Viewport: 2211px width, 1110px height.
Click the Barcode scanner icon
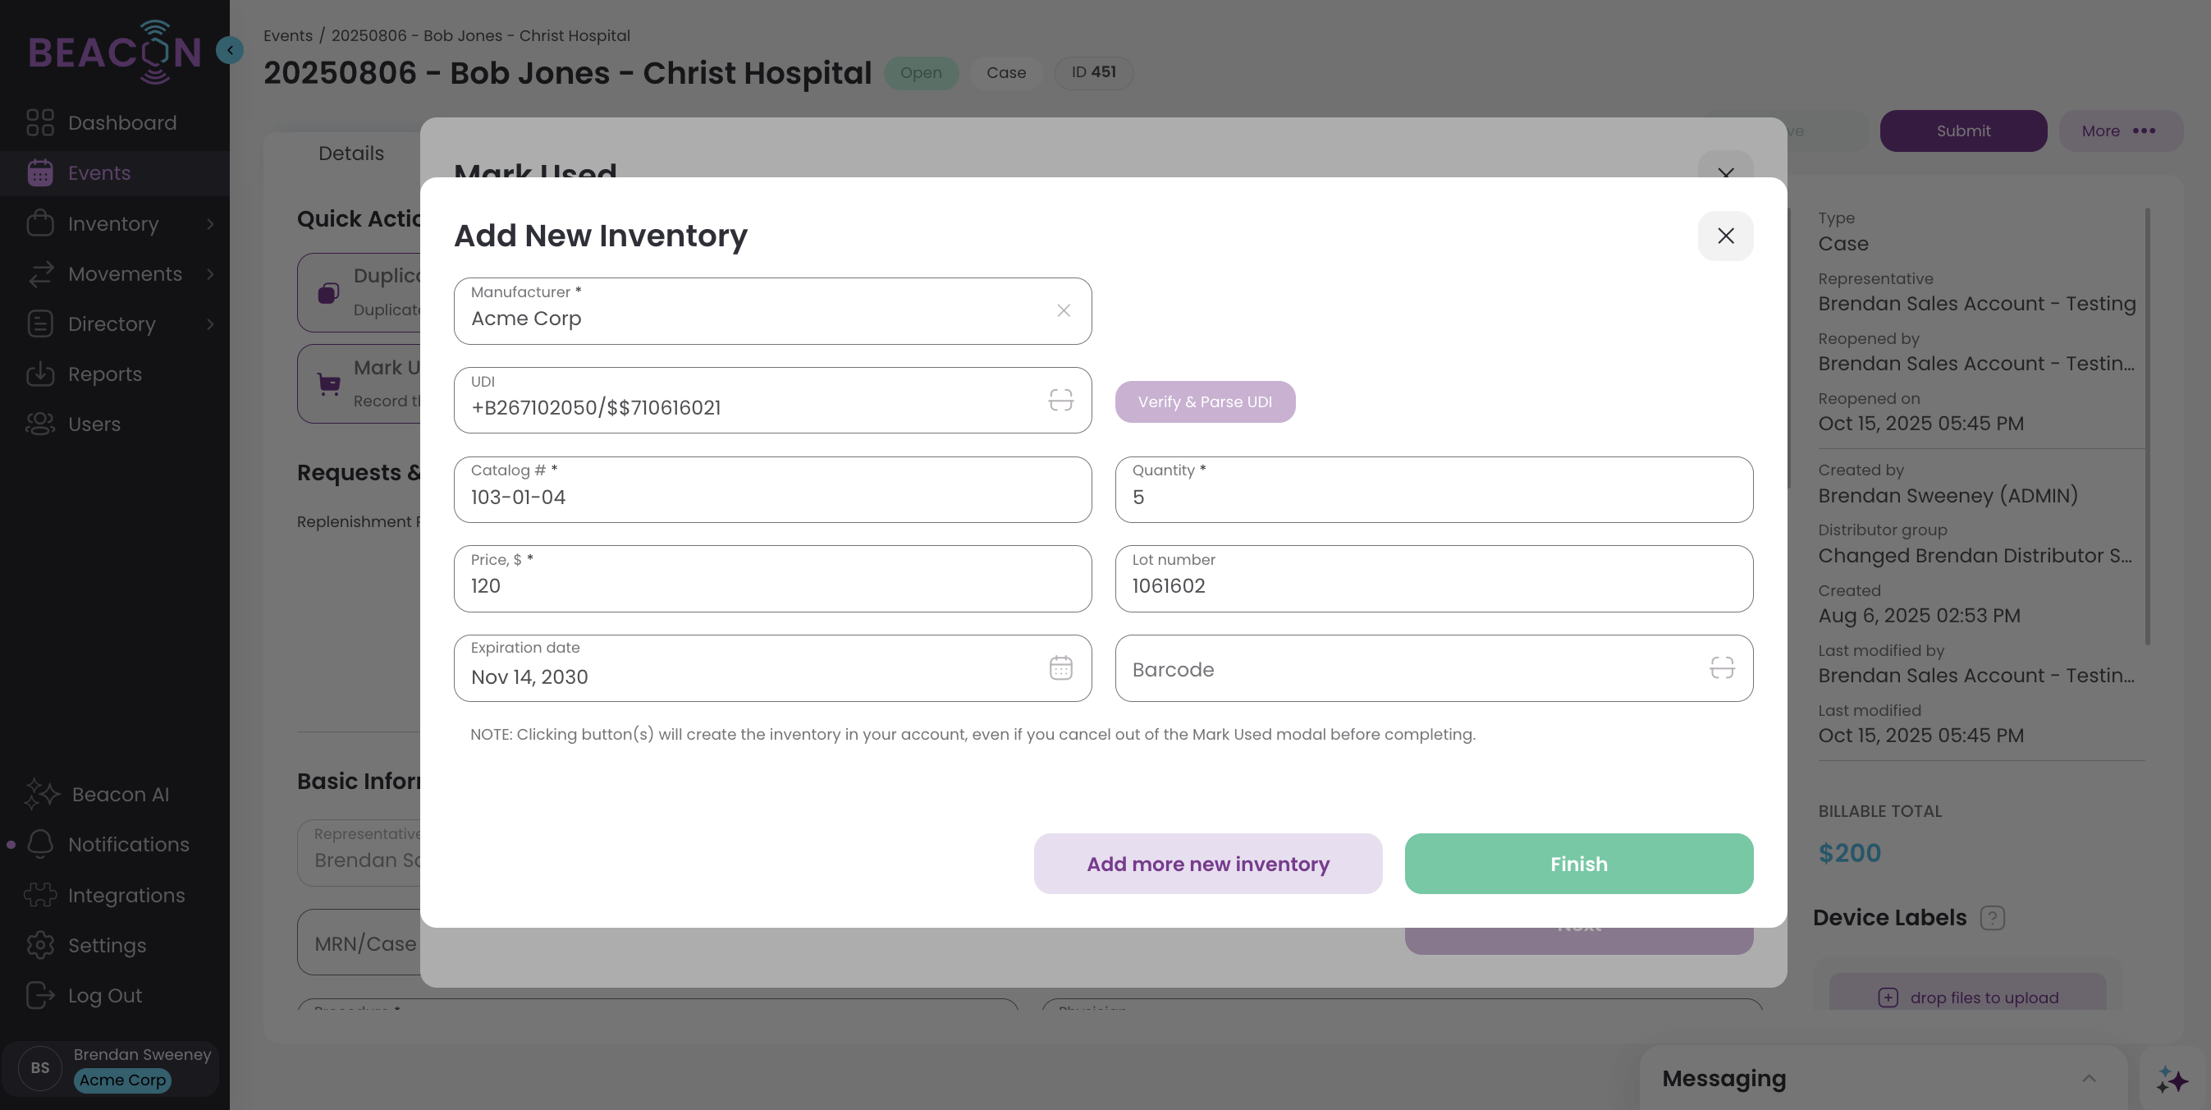point(1722,668)
